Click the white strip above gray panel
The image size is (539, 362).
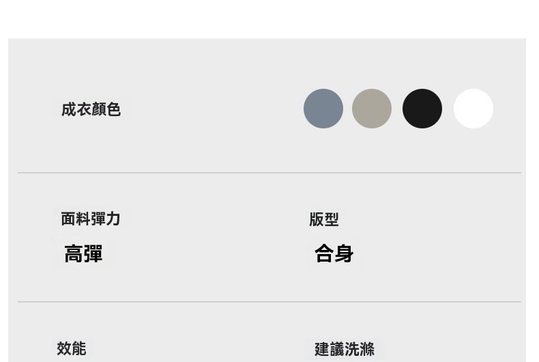[269, 18]
